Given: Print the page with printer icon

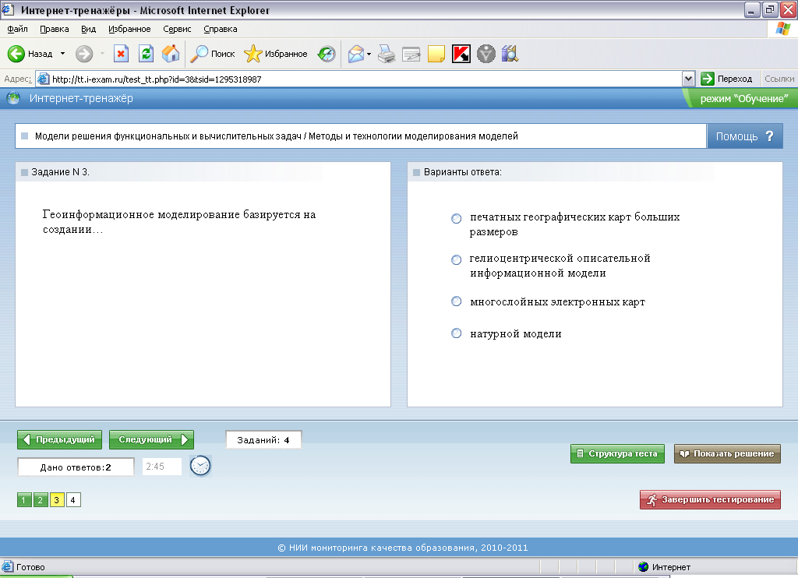Looking at the screenshot, I should pyautogui.click(x=387, y=54).
